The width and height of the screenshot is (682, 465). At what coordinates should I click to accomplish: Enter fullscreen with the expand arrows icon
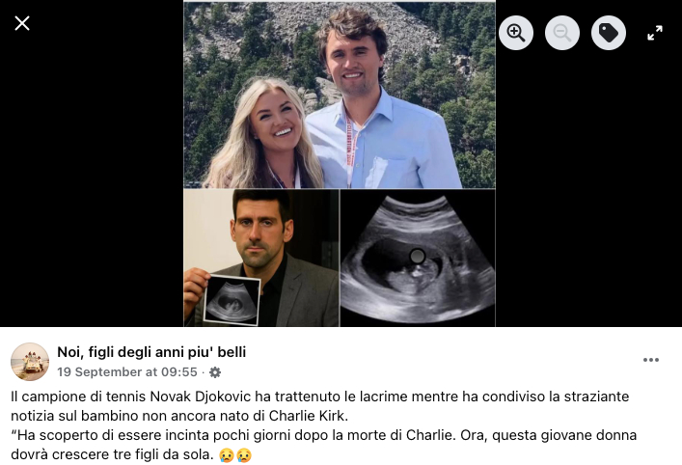(x=655, y=33)
